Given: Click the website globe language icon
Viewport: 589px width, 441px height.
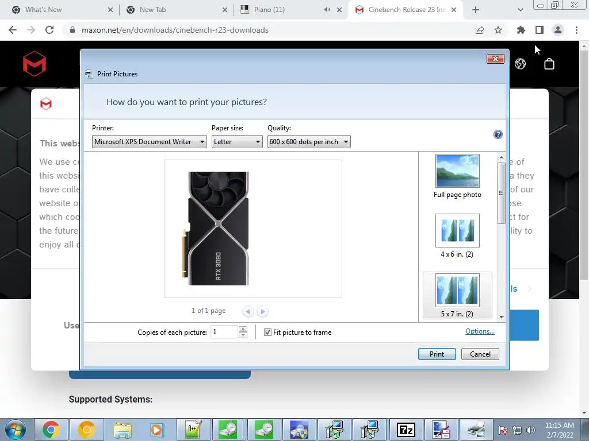Looking at the screenshot, I should pos(520,64).
